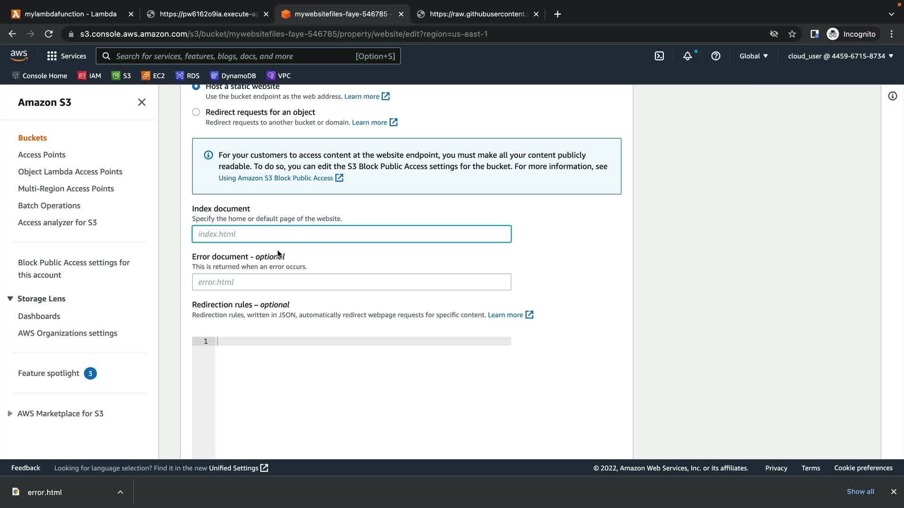The image size is (904, 508).
Task: Click the Unified Settings link
Action: pos(234,468)
